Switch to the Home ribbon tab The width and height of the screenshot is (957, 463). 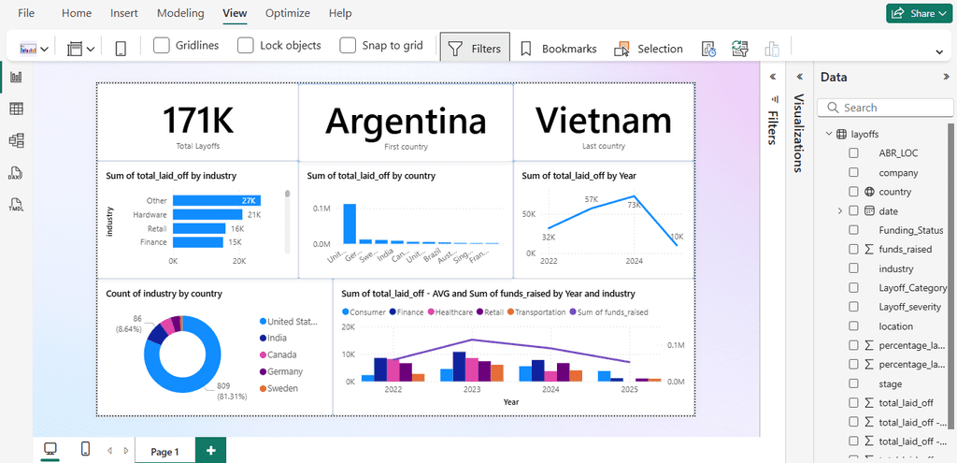point(77,13)
